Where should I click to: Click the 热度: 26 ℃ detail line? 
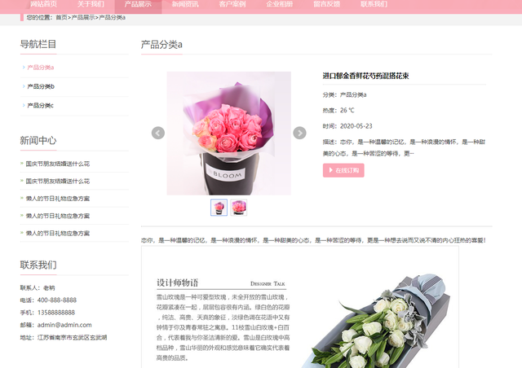click(x=338, y=111)
